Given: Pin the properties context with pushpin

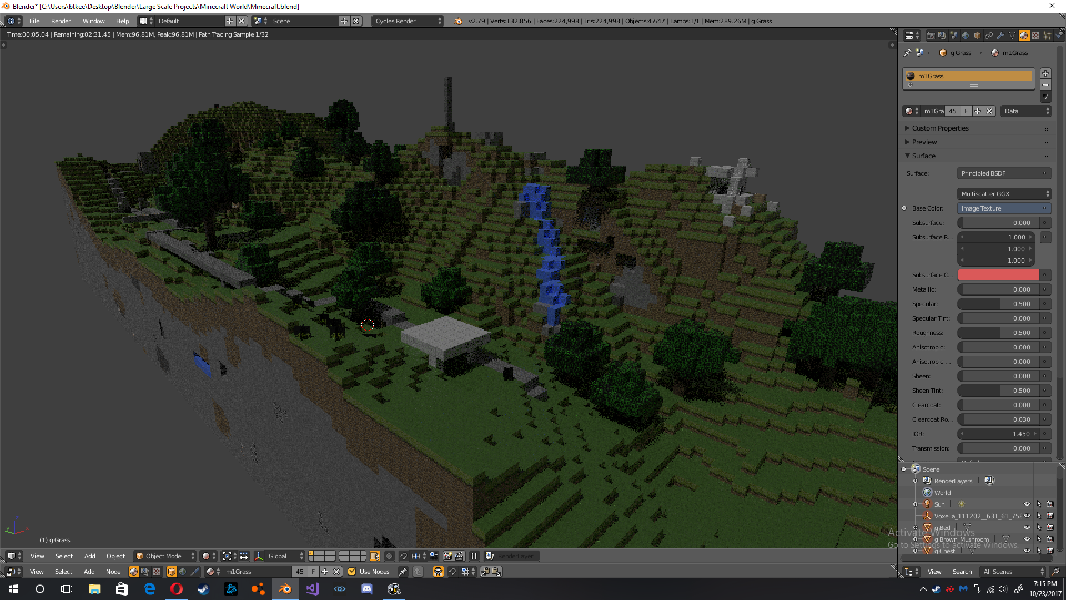Looking at the screenshot, I should [x=908, y=53].
